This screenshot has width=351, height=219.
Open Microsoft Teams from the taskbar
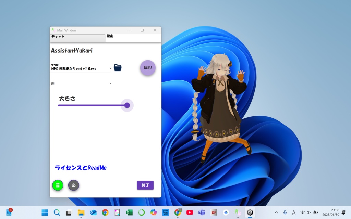tap(202, 212)
